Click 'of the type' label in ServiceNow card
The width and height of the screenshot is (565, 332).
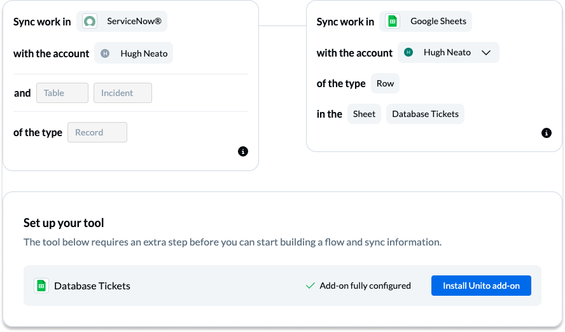(38, 132)
